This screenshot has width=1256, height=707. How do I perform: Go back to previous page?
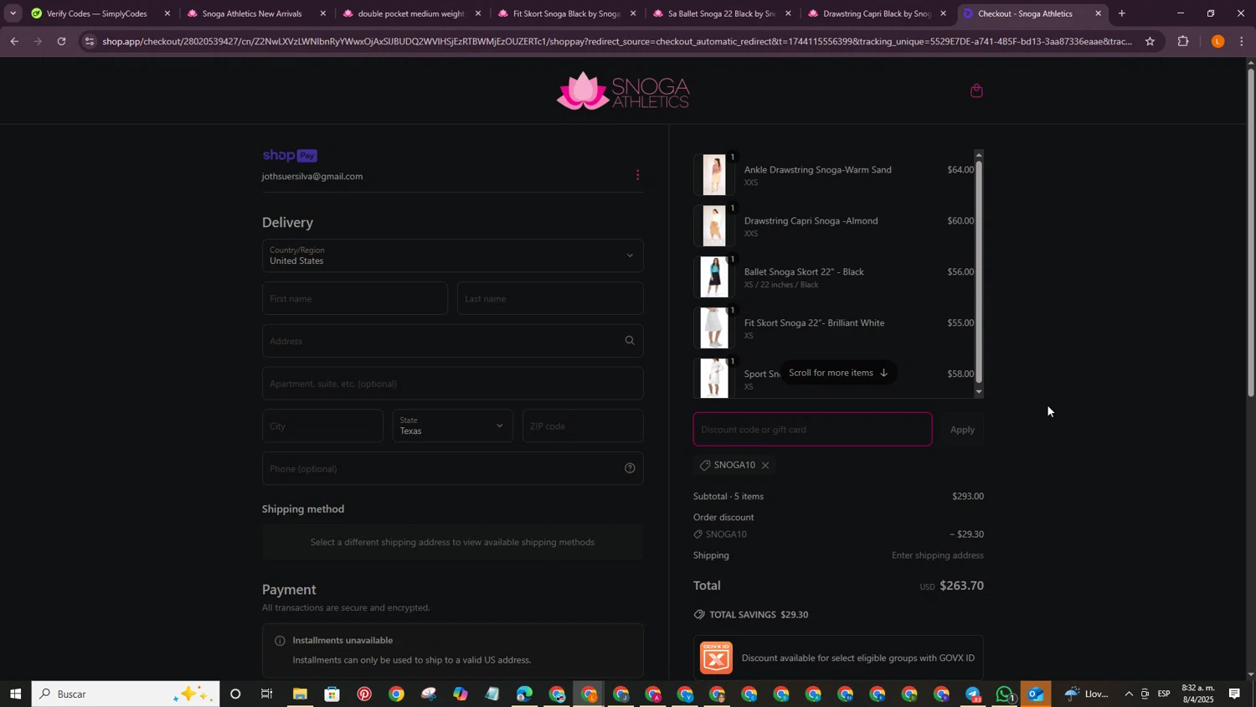[14, 41]
